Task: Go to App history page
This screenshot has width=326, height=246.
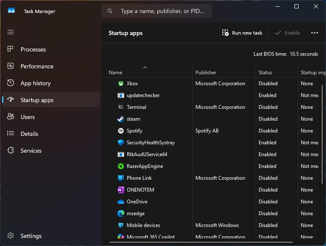Action: coord(51,83)
